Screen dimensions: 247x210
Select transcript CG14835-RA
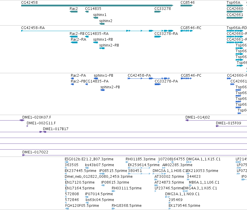(97, 34)
